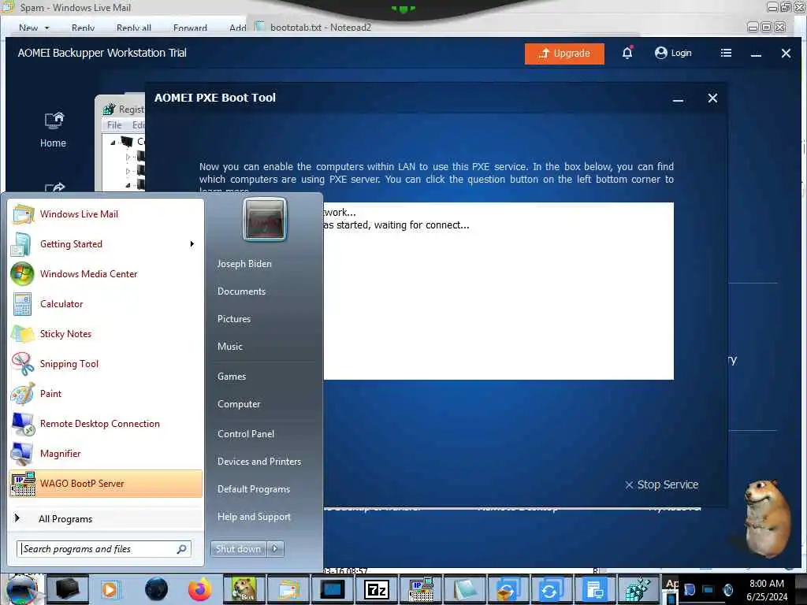Viewport: 807px width, 605px height.
Task: Open Help and Support
Action: (254, 517)
